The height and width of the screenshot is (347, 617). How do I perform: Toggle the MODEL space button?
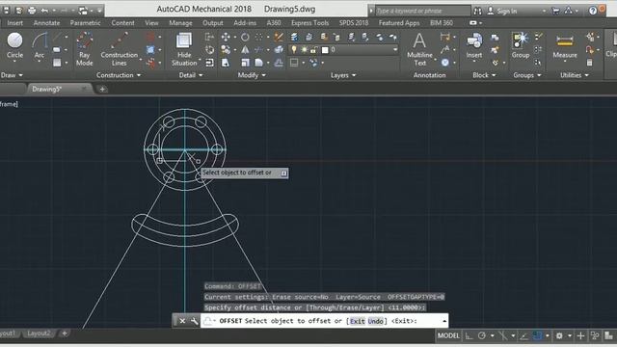click(x=448, y=335)
